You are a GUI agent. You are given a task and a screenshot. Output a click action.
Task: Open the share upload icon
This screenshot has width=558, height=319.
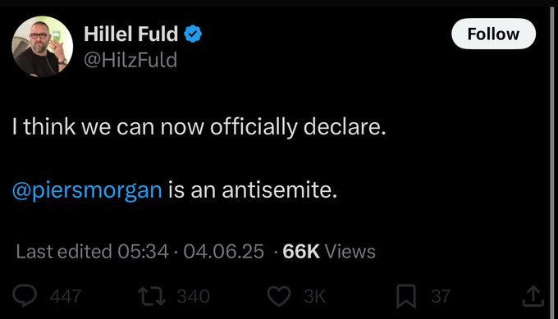[x=533, y=296]
